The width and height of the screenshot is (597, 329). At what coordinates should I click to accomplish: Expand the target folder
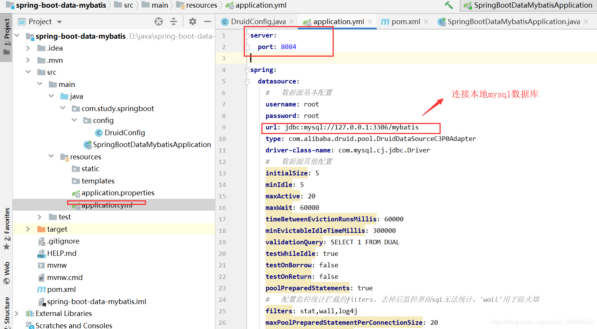[x=28, y=229]
